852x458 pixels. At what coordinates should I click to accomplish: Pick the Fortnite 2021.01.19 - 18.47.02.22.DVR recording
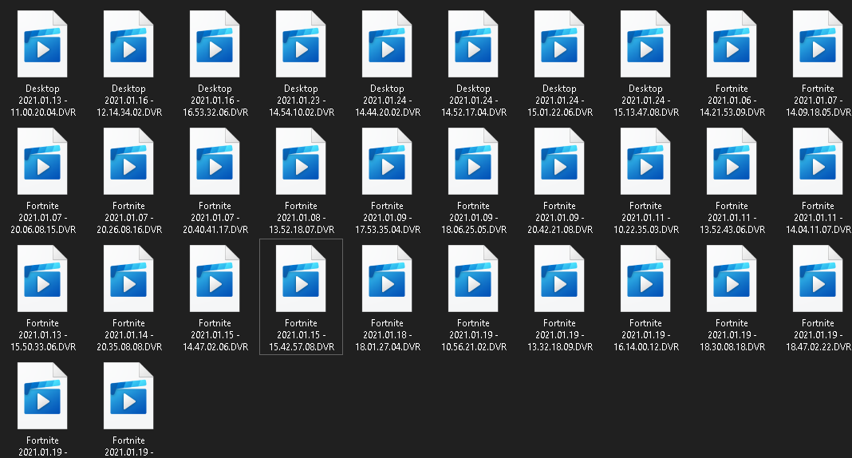coord(818,298)
